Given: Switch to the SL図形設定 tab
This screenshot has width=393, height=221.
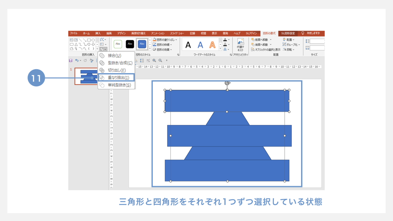Looking at the screenshot, I should [288, 33].
